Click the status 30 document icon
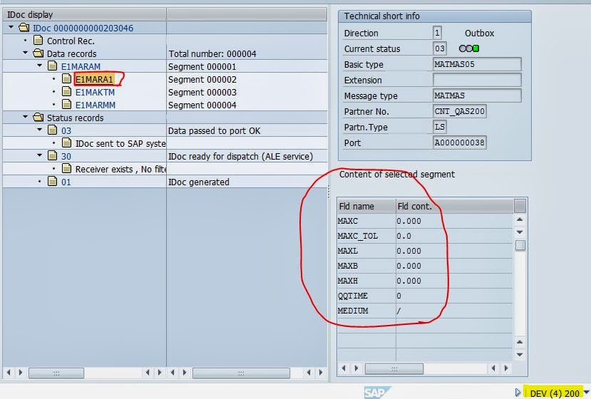The width and height of the screenshot is (591, 399). pos(52,155)
